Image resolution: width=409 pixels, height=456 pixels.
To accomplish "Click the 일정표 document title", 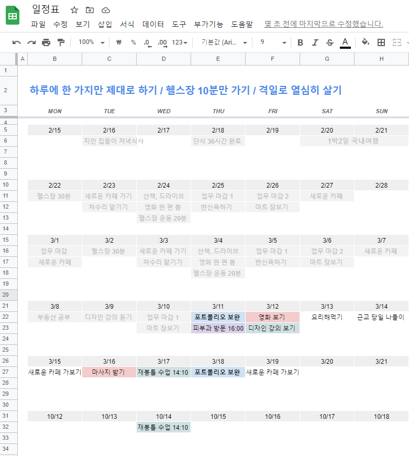I will [x=46, y=9].
